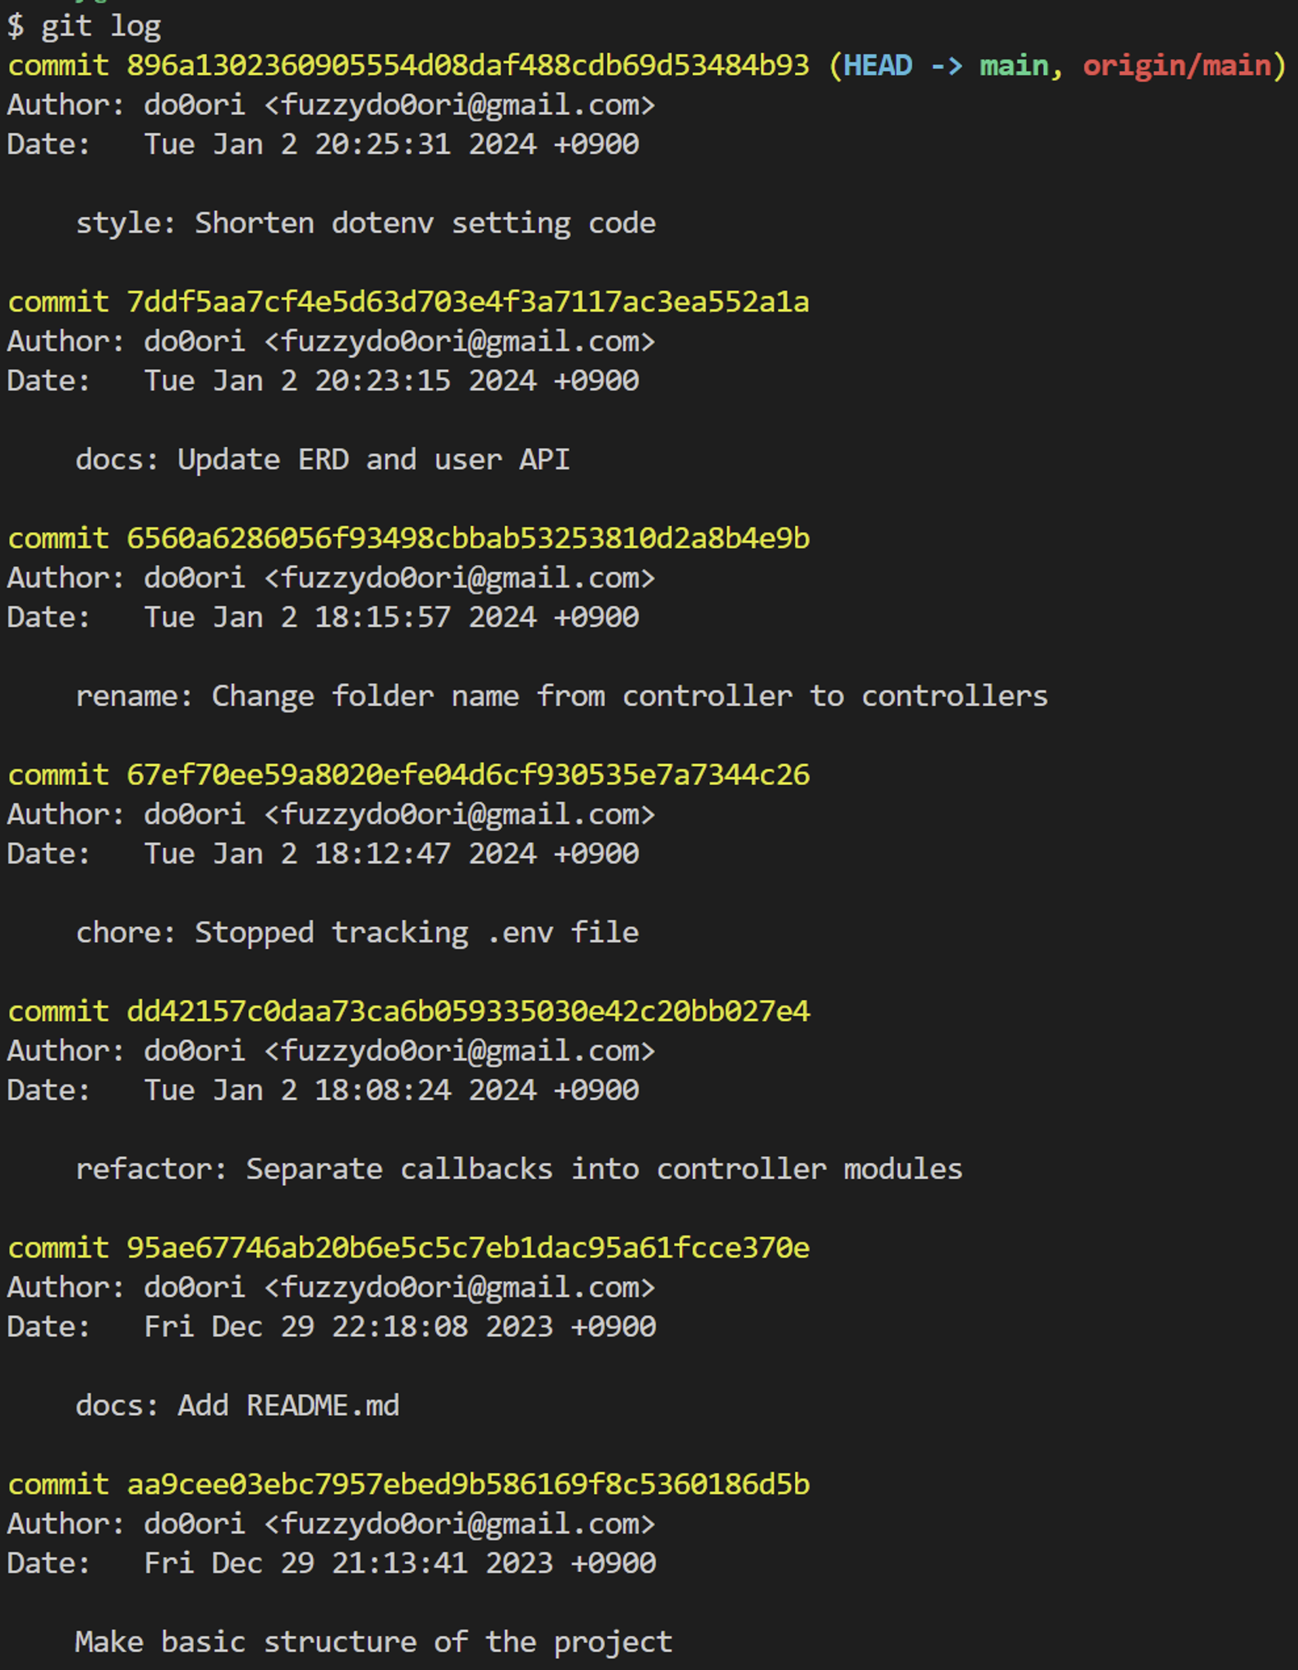Screen dimensions: 1298x1670
Task: Click 'chore: Stopped tracking .env file' message
Action: 357,933
